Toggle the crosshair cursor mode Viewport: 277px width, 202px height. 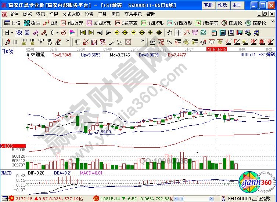click(x=178, y=32)
